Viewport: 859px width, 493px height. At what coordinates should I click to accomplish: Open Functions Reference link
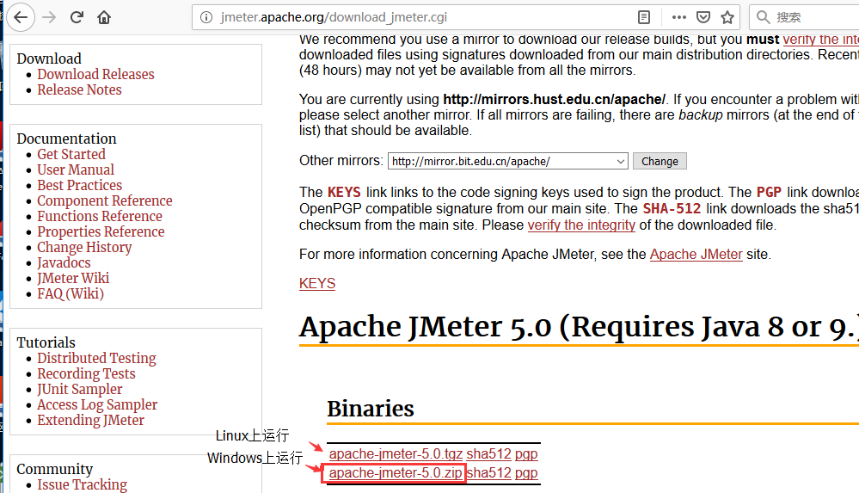100,216
